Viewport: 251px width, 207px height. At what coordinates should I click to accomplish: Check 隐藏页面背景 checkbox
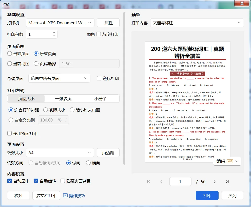coord(63,181)
